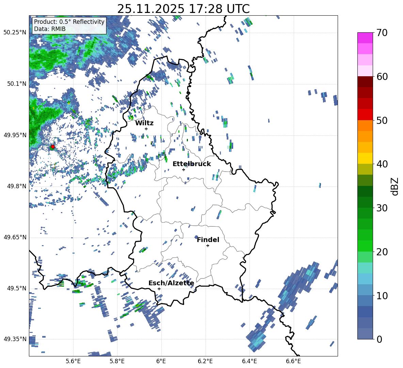Click the bright green colorbar swatch at 20
The width and height of the screenshot is (403, 368).
(365, 246)
